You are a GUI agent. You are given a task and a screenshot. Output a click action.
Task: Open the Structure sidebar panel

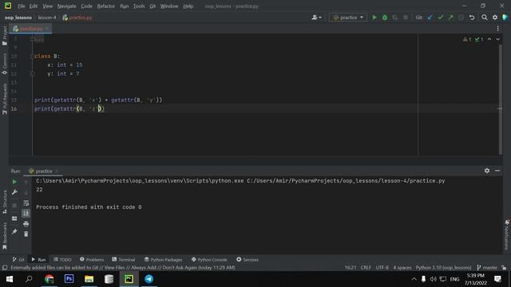point(4,202)
